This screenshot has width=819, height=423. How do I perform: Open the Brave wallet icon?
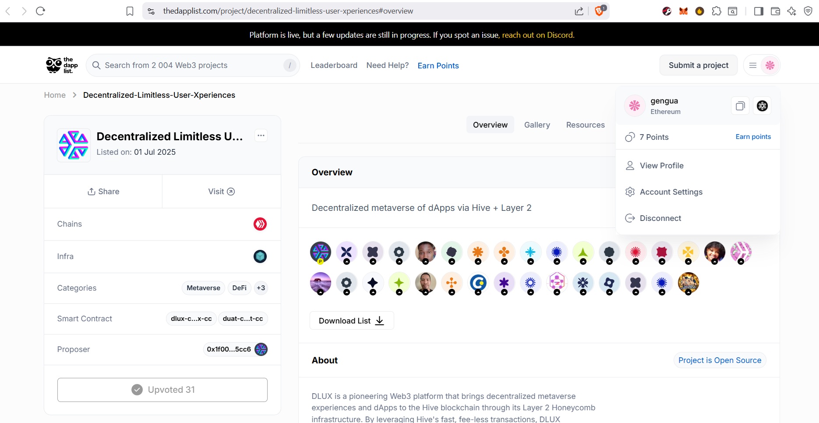coord(775,11)
